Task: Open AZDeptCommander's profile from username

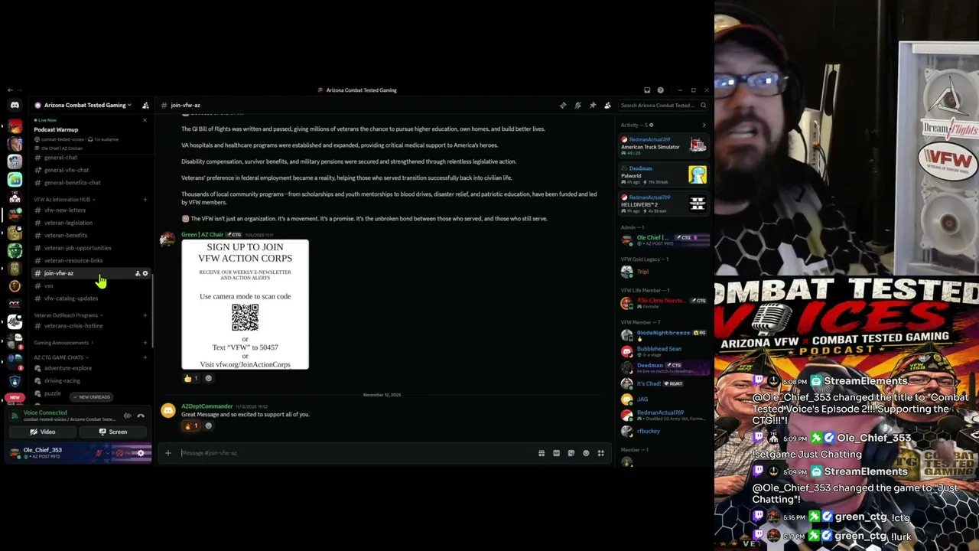Action: tap(207, 406)
